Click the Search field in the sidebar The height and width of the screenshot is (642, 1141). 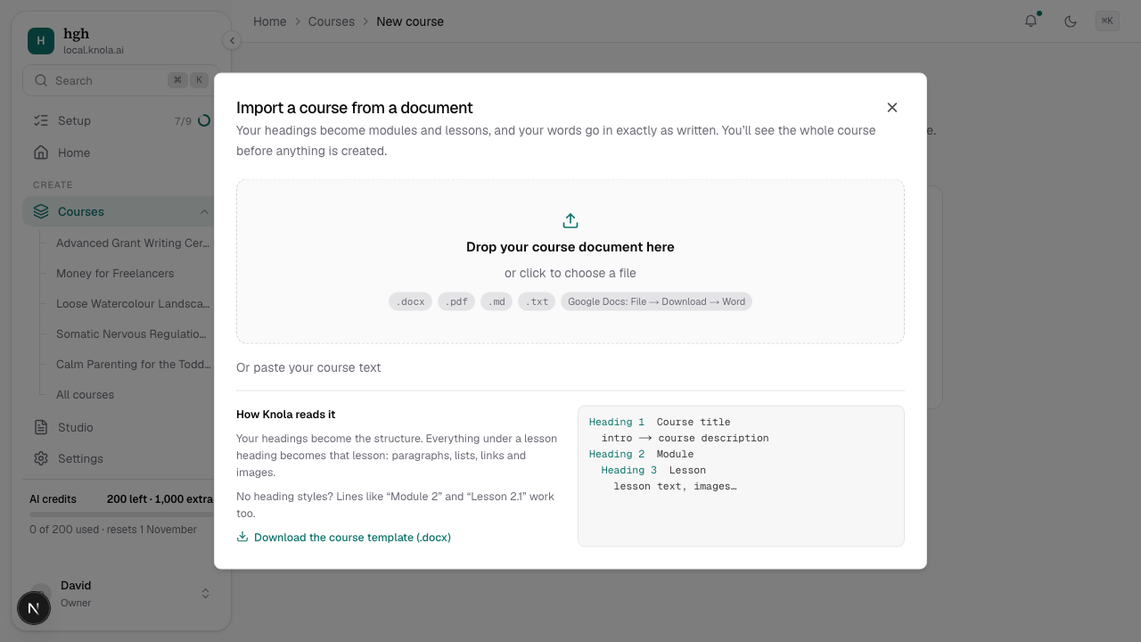[120, 80]
